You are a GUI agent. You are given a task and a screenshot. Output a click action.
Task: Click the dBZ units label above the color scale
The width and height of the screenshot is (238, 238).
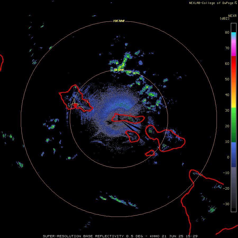tap(225, 18)
